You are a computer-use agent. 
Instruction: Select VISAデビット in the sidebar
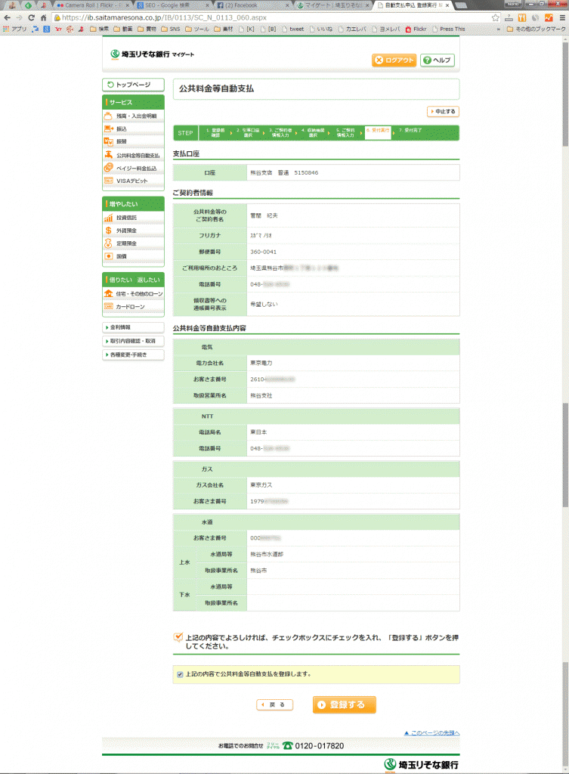(133, 181)
